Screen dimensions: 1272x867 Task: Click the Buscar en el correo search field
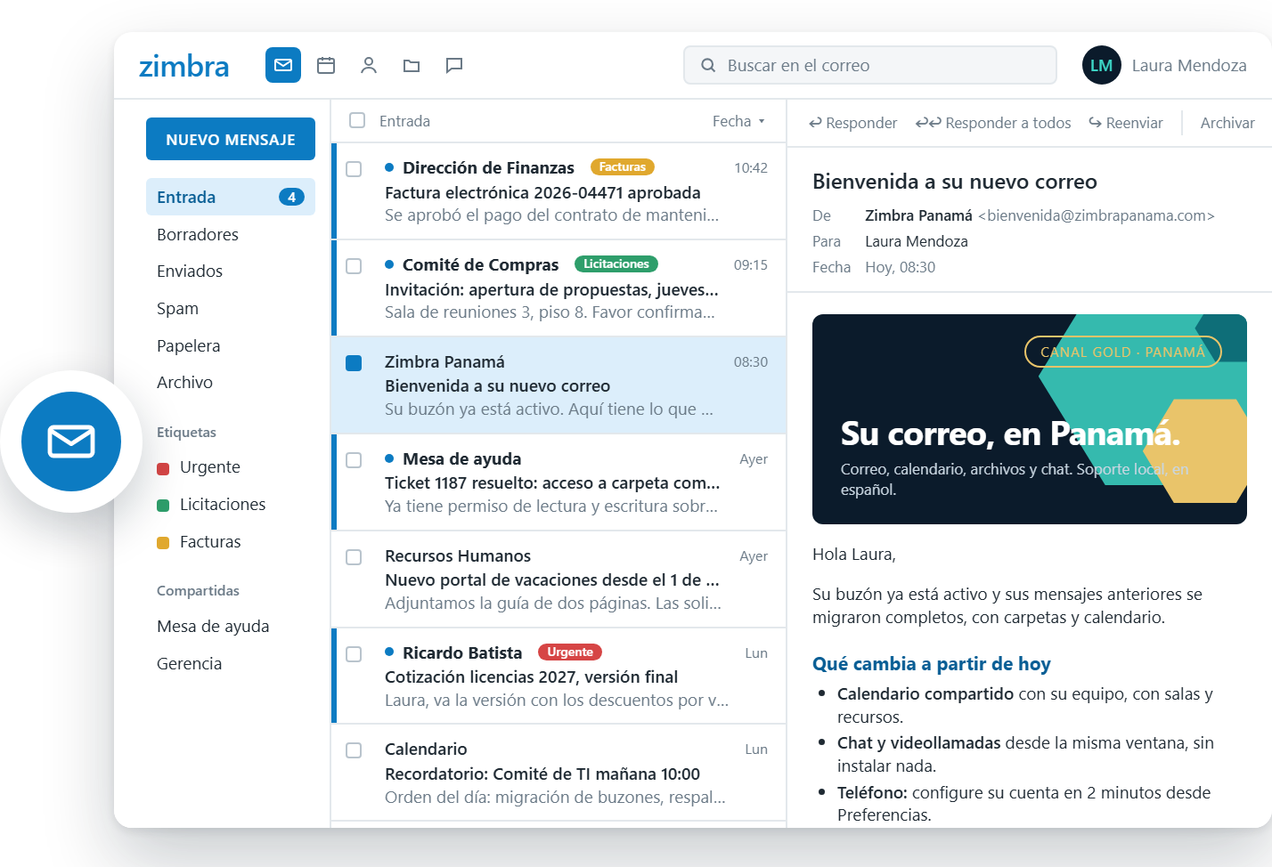tap(870, 65)
